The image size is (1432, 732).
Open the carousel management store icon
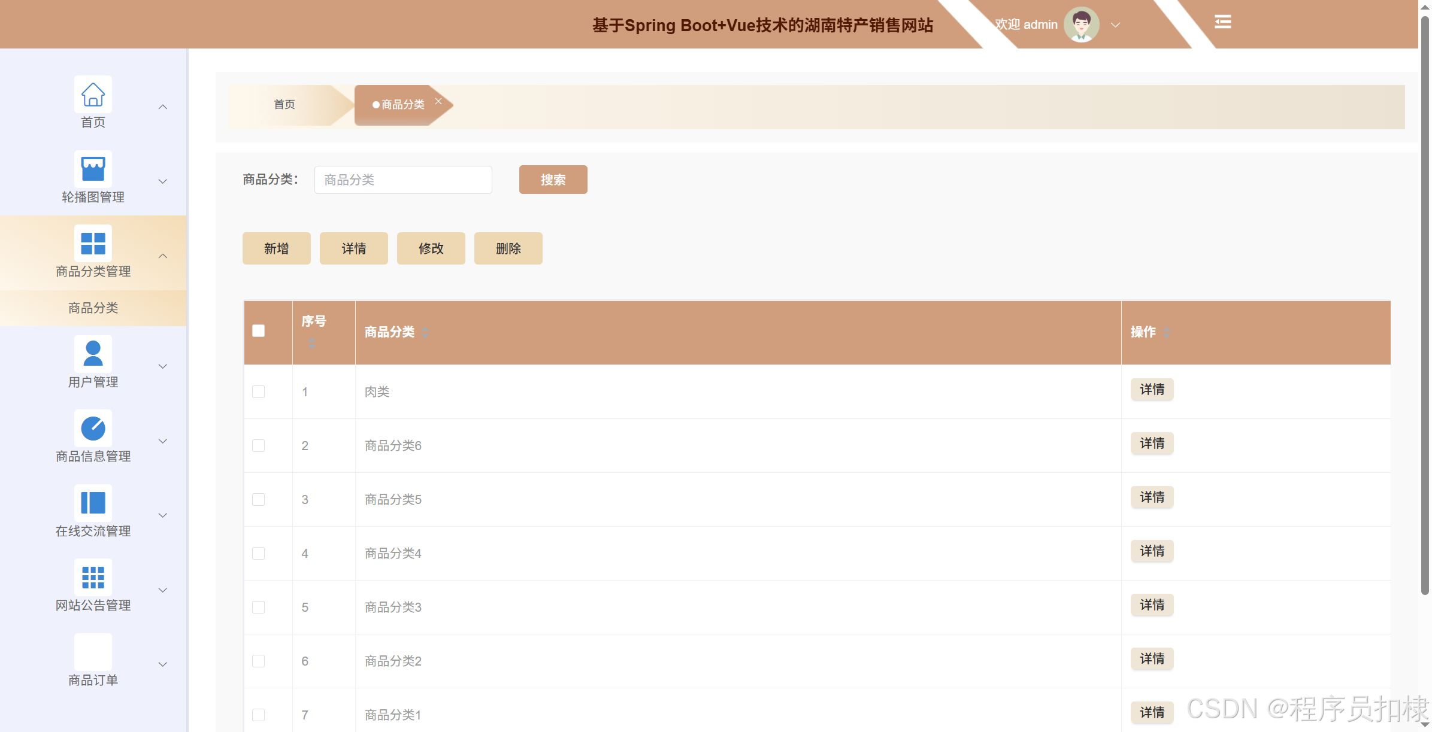pyautogui.click(x=93, y=169)
